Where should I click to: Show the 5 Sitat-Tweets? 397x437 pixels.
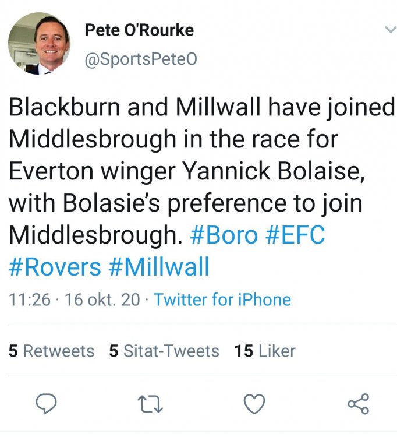coord(164,351)
